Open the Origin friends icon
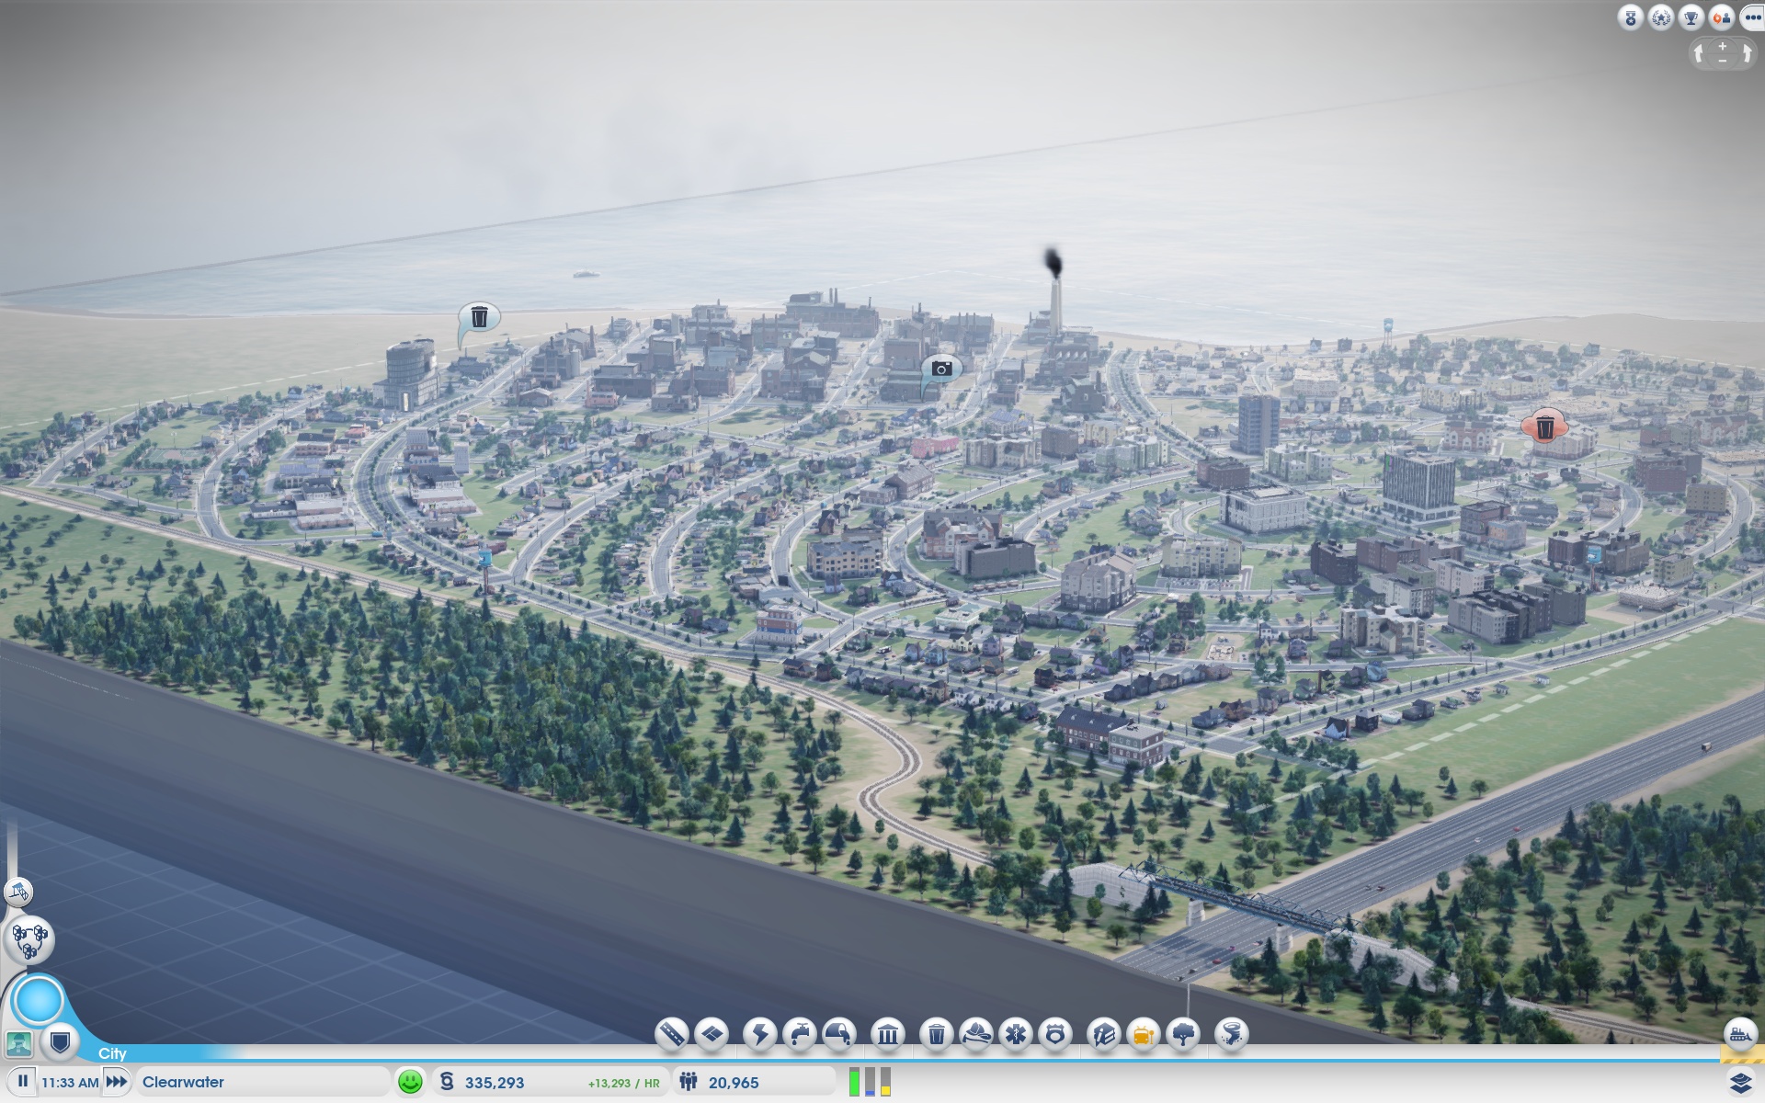The width and height of the screenshot is (1765, 1103). (1722, 17)
